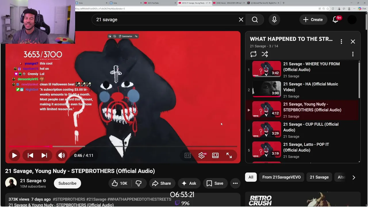The height and width of the screenshot is (207, 368).
Task: Open #WHATHAPPENEDTOTHESTREETS hashtag
Action: [x=139, y=199]
